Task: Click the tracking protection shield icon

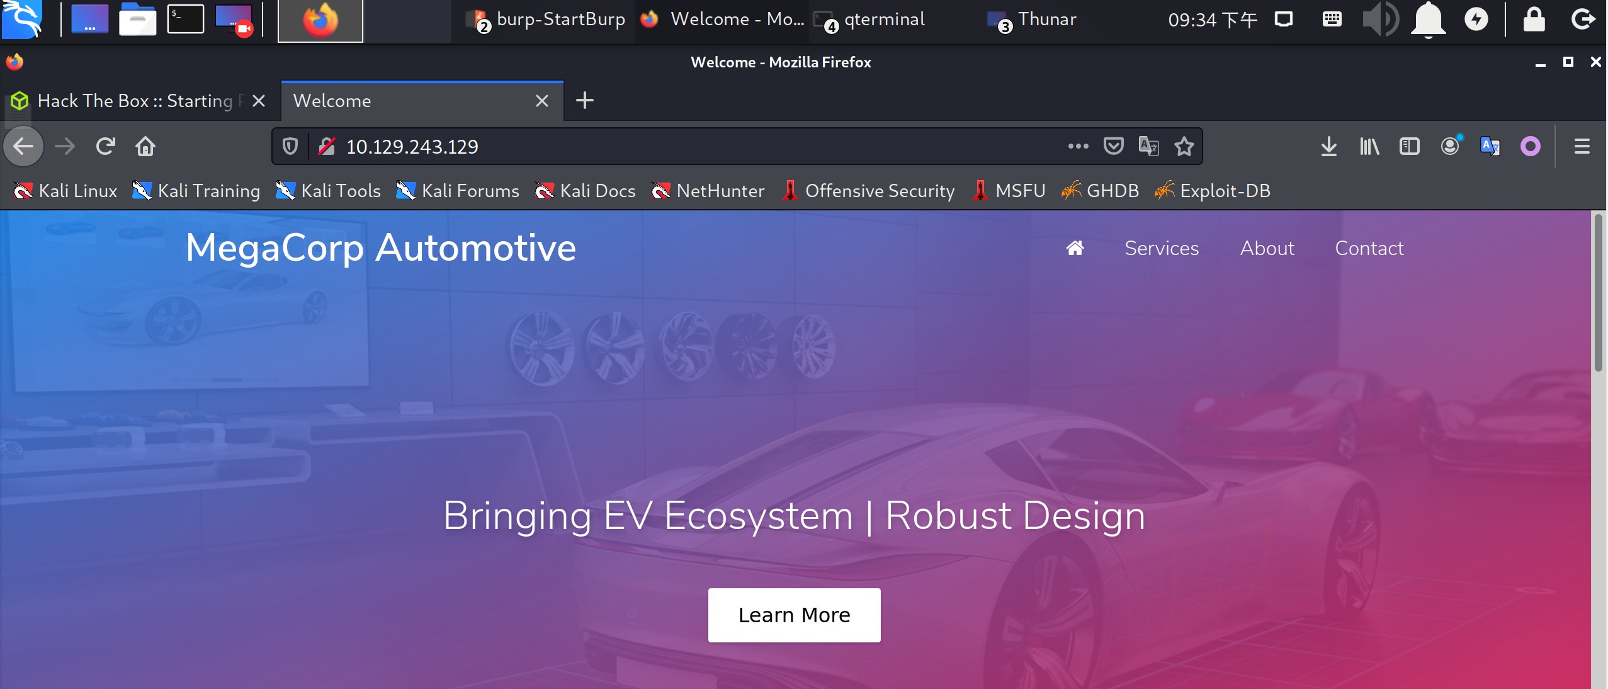Action: click(x=290, y=146)
